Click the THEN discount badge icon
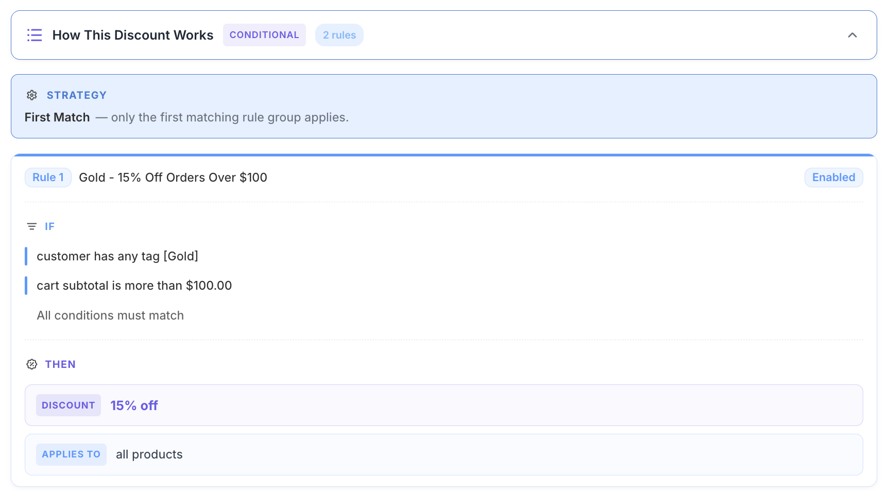The width and height of the screenshot is (888, 495). tap(32, 364)
